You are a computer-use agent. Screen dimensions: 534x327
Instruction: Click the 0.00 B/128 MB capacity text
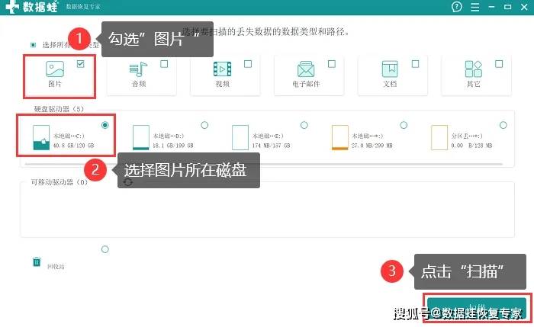471,146
